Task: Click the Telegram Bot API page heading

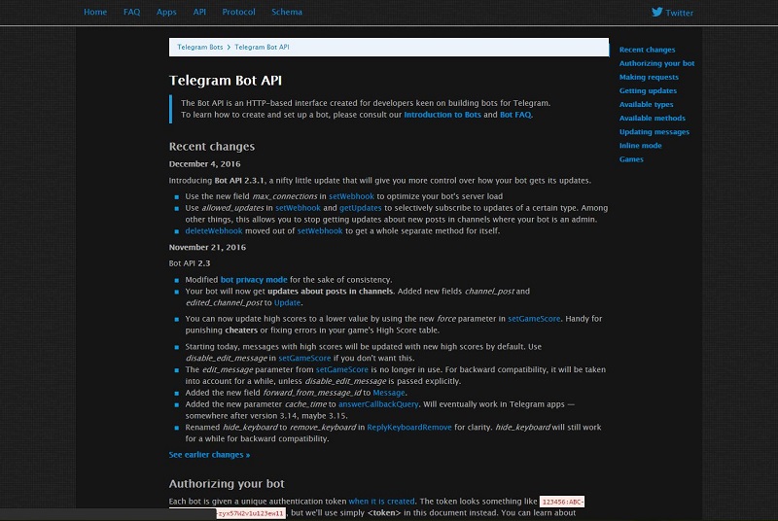Action: click(226, 81)
